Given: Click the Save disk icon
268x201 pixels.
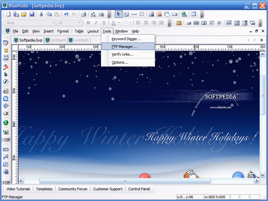Looking at the screenshot, I should tap(32, 14).
